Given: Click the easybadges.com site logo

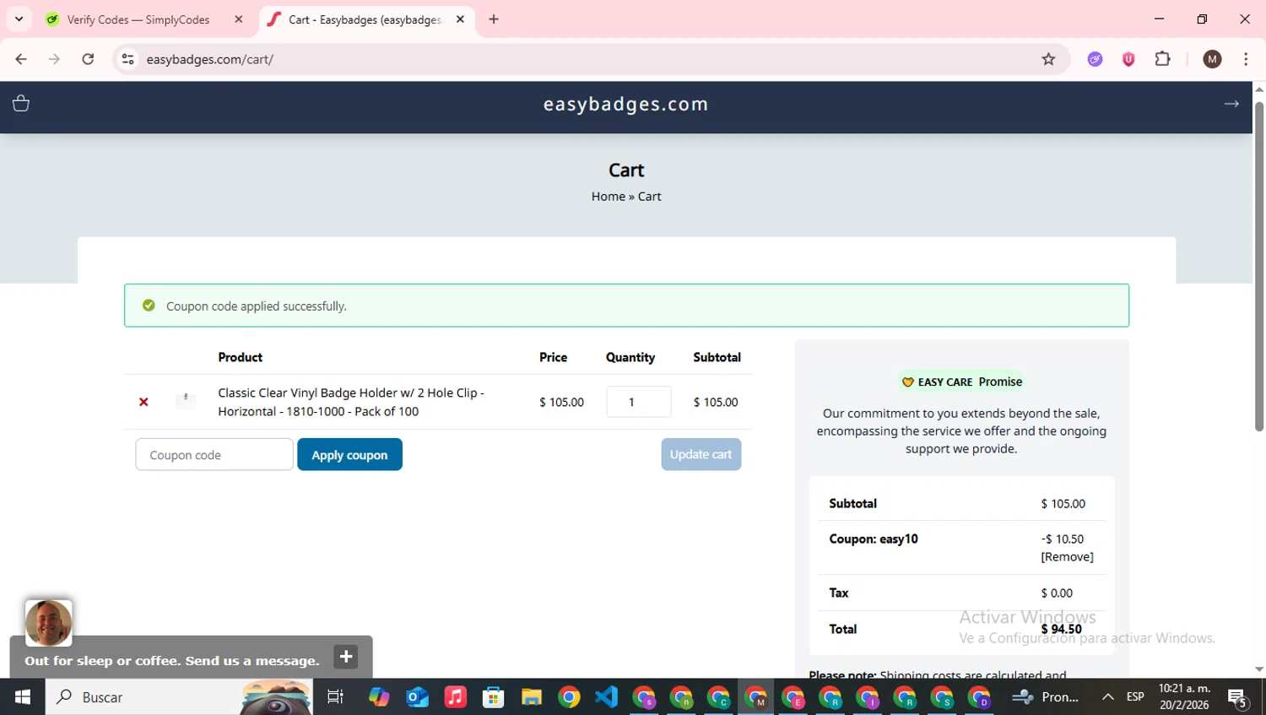Looking at the screenshot, I should point(626,105).
